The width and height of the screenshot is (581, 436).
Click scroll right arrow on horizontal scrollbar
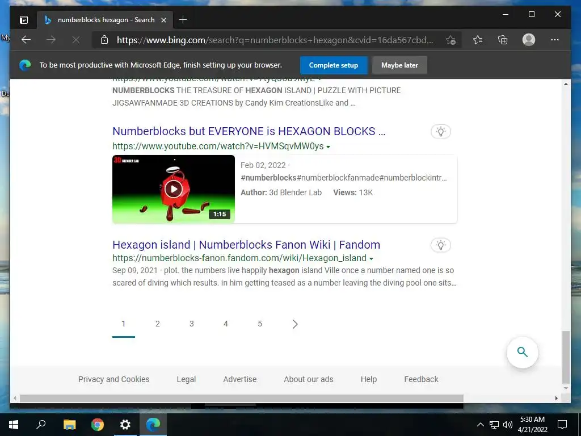point(557,398)
